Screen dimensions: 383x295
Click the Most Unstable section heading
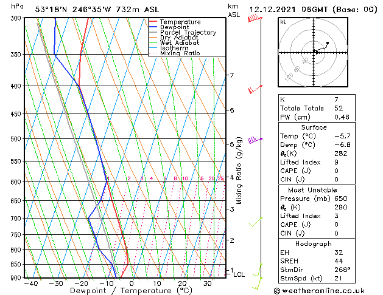(312, 190)
